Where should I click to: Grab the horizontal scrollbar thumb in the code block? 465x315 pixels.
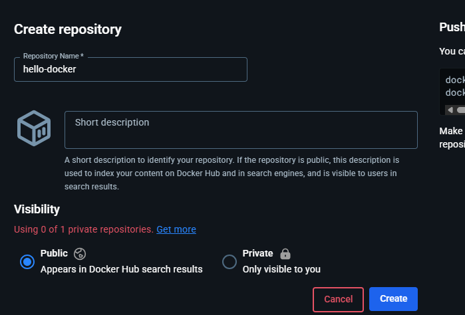pos(461,110)
